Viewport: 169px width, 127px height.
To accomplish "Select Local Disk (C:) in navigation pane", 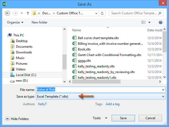I will 26,75.
